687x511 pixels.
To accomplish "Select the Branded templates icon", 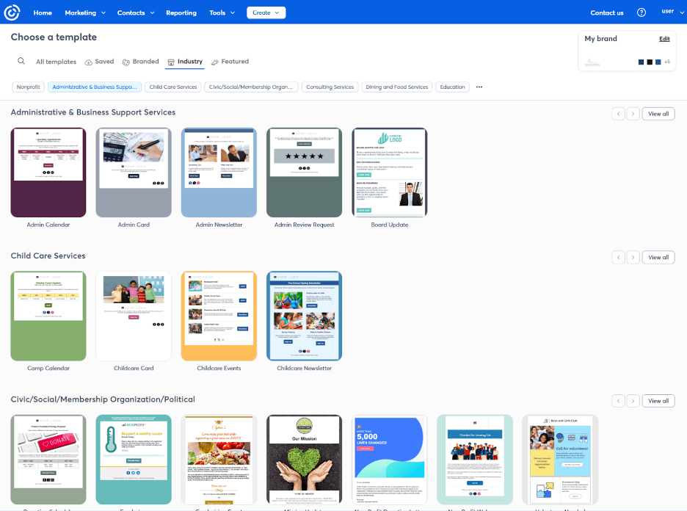I will pos(126,62).
